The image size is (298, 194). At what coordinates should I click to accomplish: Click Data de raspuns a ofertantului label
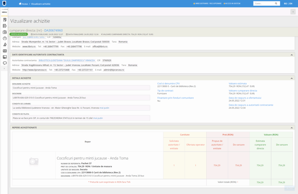[x=245, y=98]
